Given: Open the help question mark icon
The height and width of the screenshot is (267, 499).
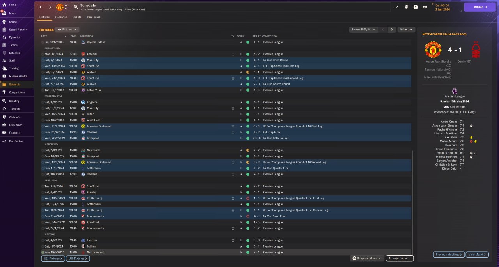Looking at the screenshot, I should [x=416, y=7].
